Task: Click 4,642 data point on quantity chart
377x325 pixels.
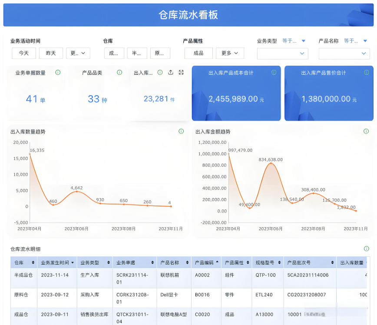Action: click(x=77, y=192)
